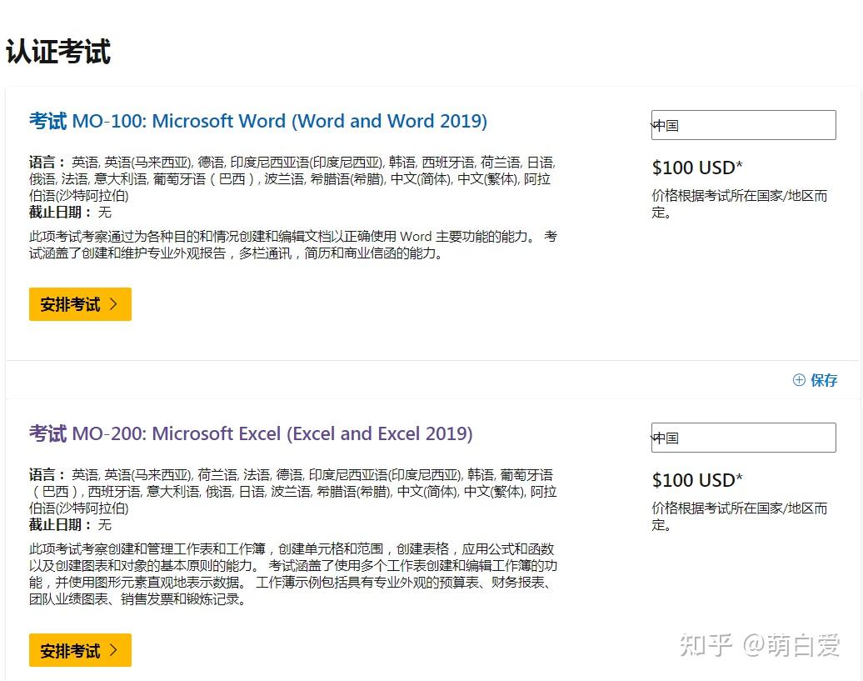Select the country field showing 中国 for MO-100
The height and width of the screenshot is (681, 863).
tap(743, 124)
